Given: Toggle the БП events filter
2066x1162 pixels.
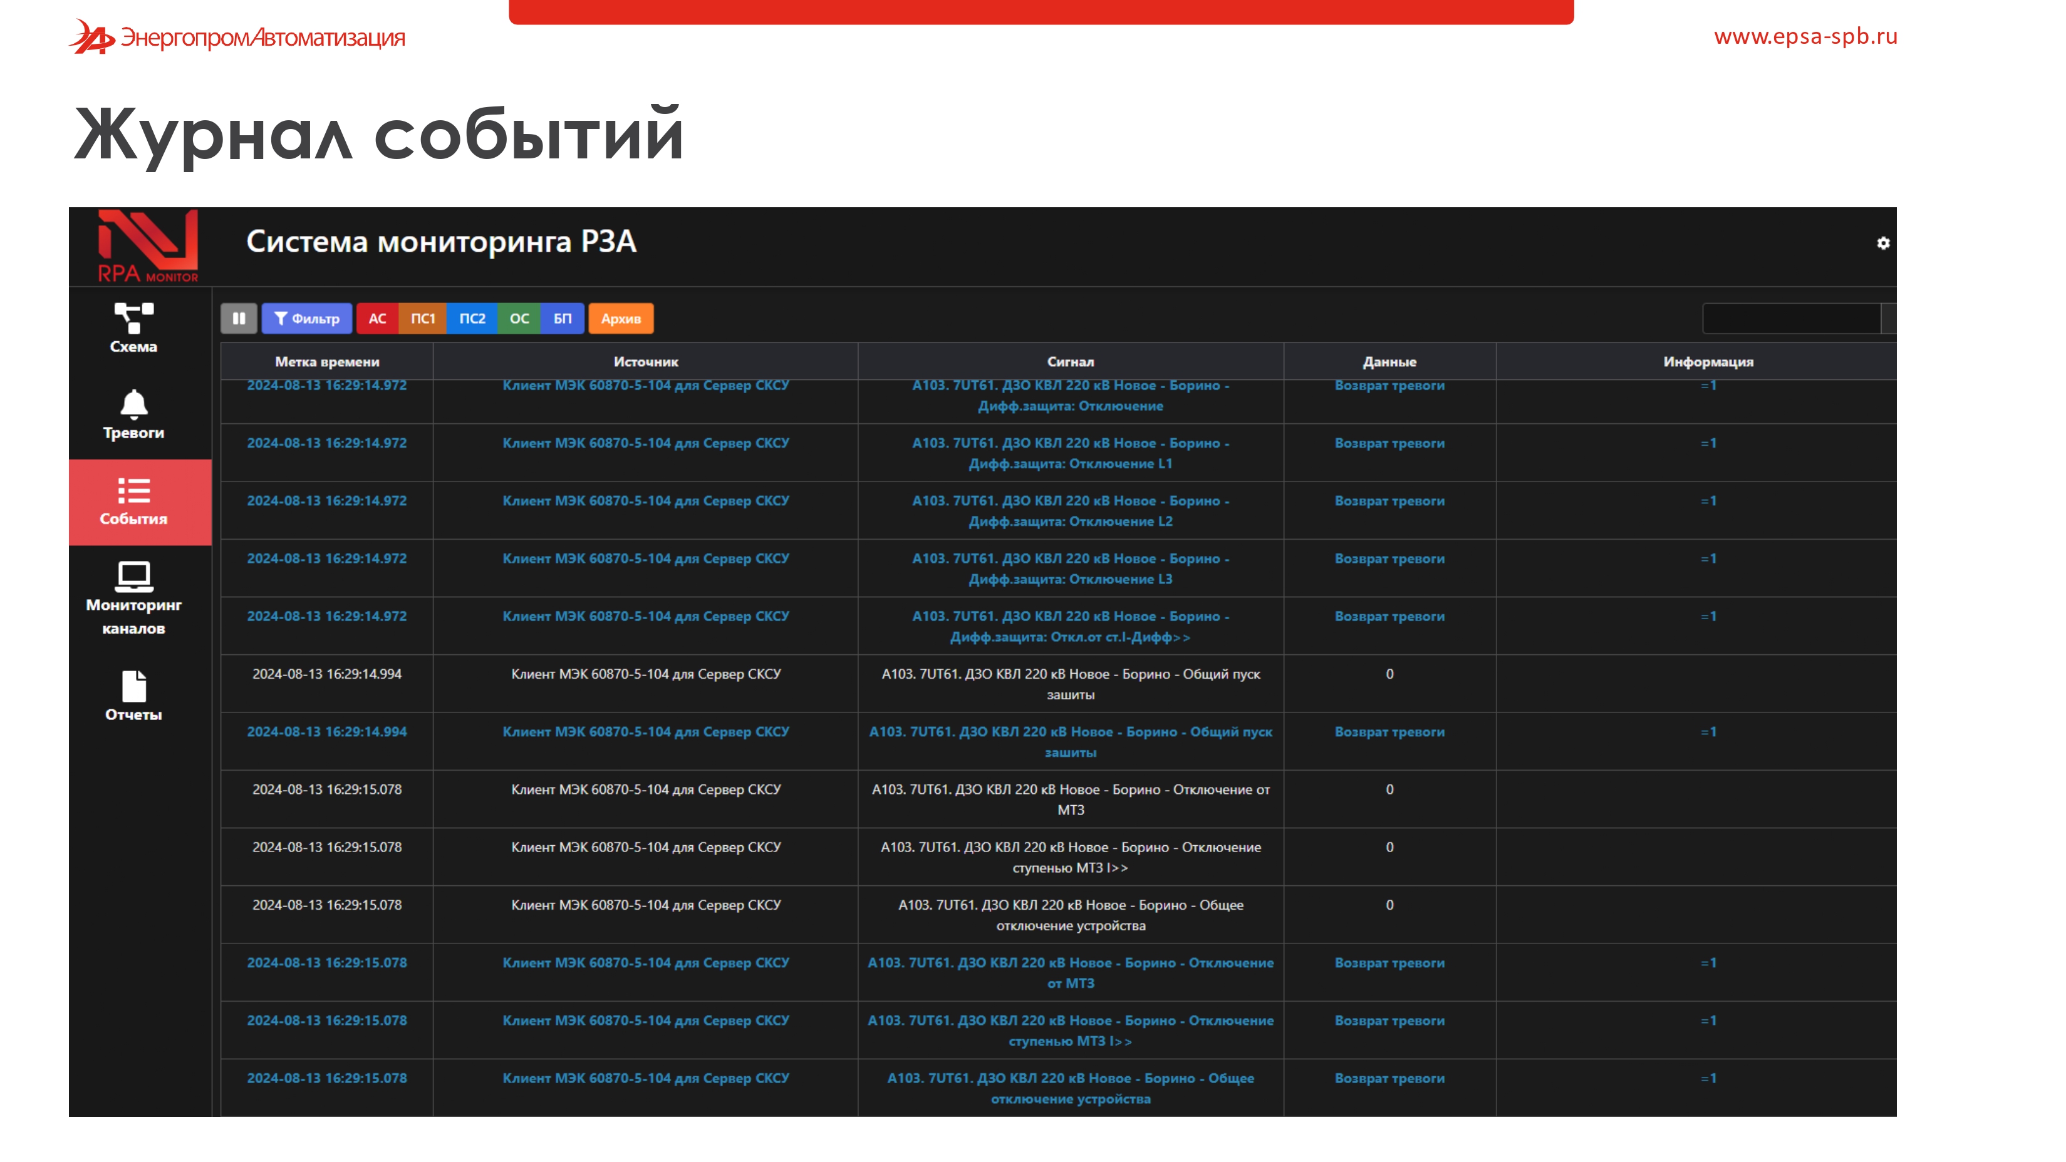Looking at the screenshot, I should pos(562,318).
